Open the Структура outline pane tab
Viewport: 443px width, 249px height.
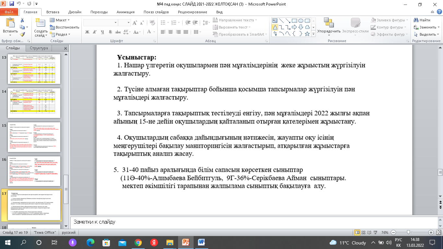39,48
